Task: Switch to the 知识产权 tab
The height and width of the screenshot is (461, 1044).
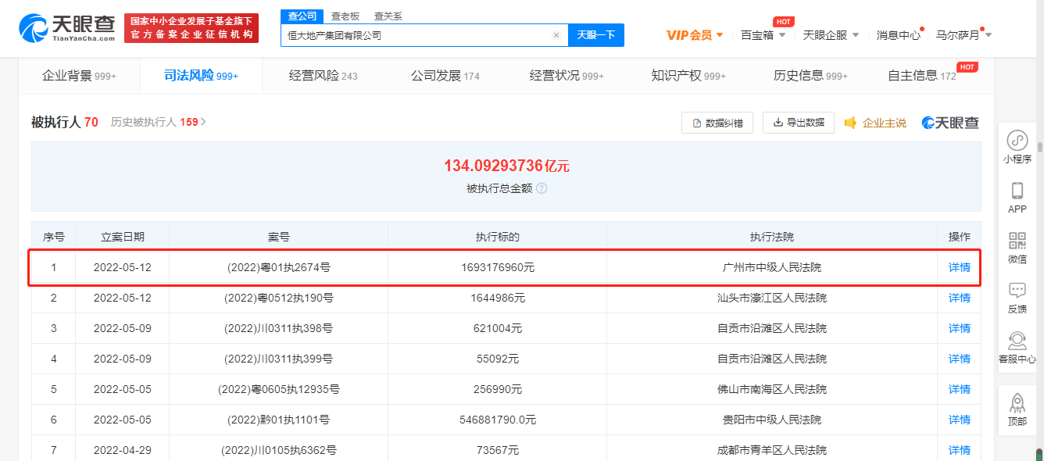Action: (x=688, y=76)
